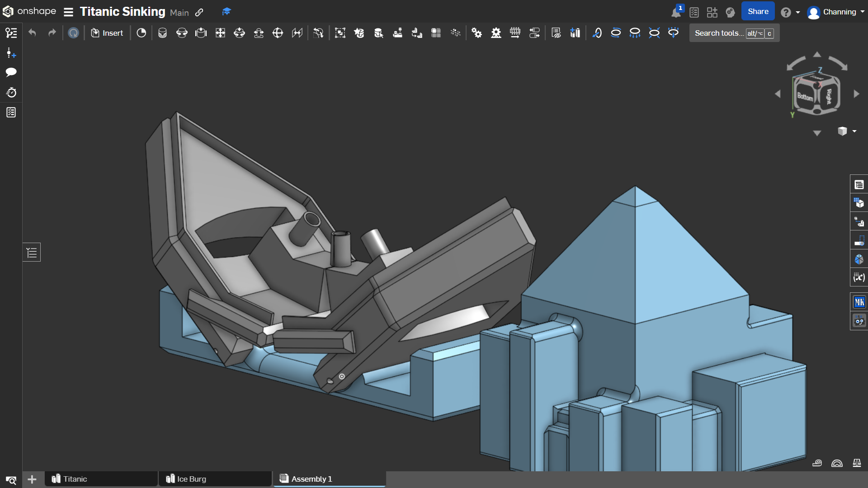
Task: Expand the collapsed instance list flyout
Action: [32, 252]
